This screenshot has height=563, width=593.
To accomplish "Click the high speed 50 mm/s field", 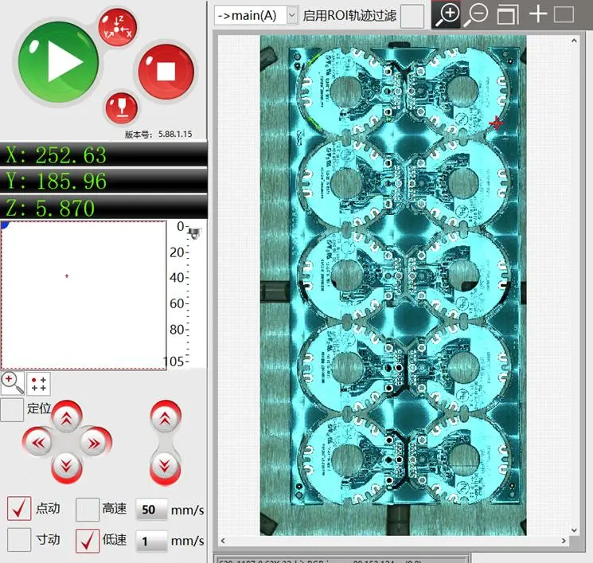I will point(151,510).
